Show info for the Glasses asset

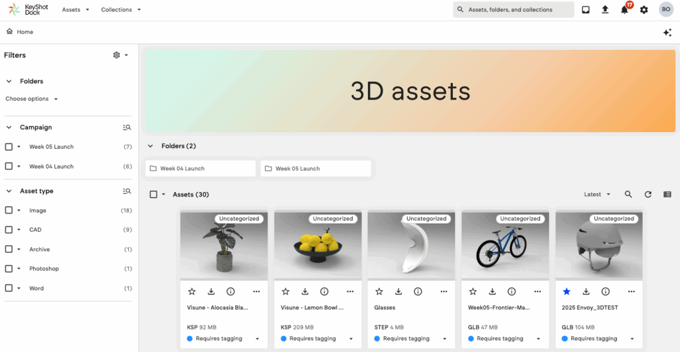click(x=418, y=292)
